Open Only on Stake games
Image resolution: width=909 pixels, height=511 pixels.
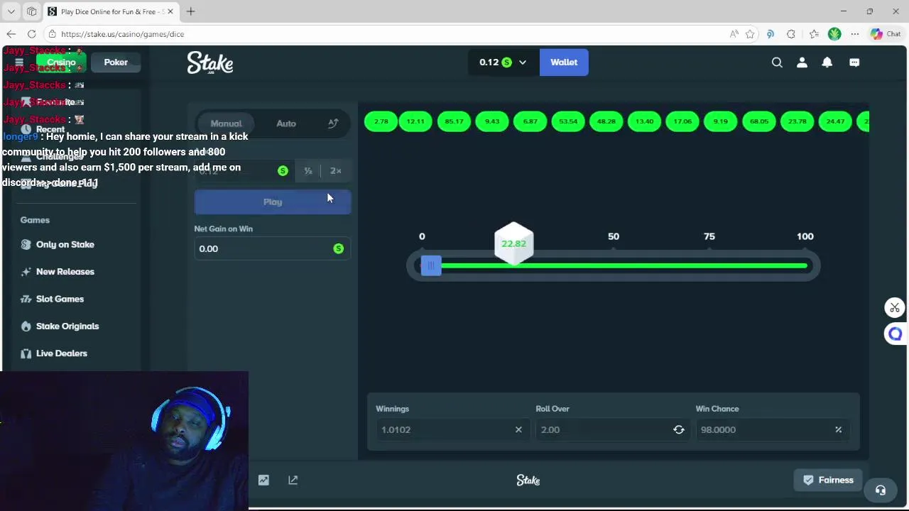(65, 244)
